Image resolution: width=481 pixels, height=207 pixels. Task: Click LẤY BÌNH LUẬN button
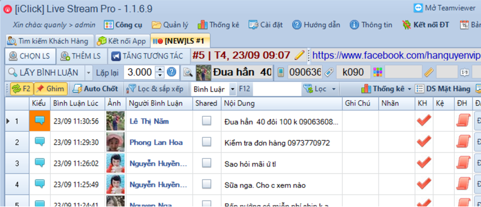(x=45, y=73)
